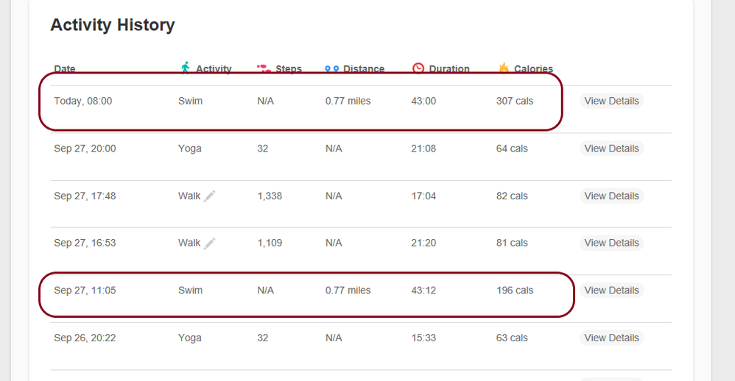View details for Sep 27 11:05 Swim
Image resolution: width=735 pixels, height=381 pixels.
[x=611, y=291]
